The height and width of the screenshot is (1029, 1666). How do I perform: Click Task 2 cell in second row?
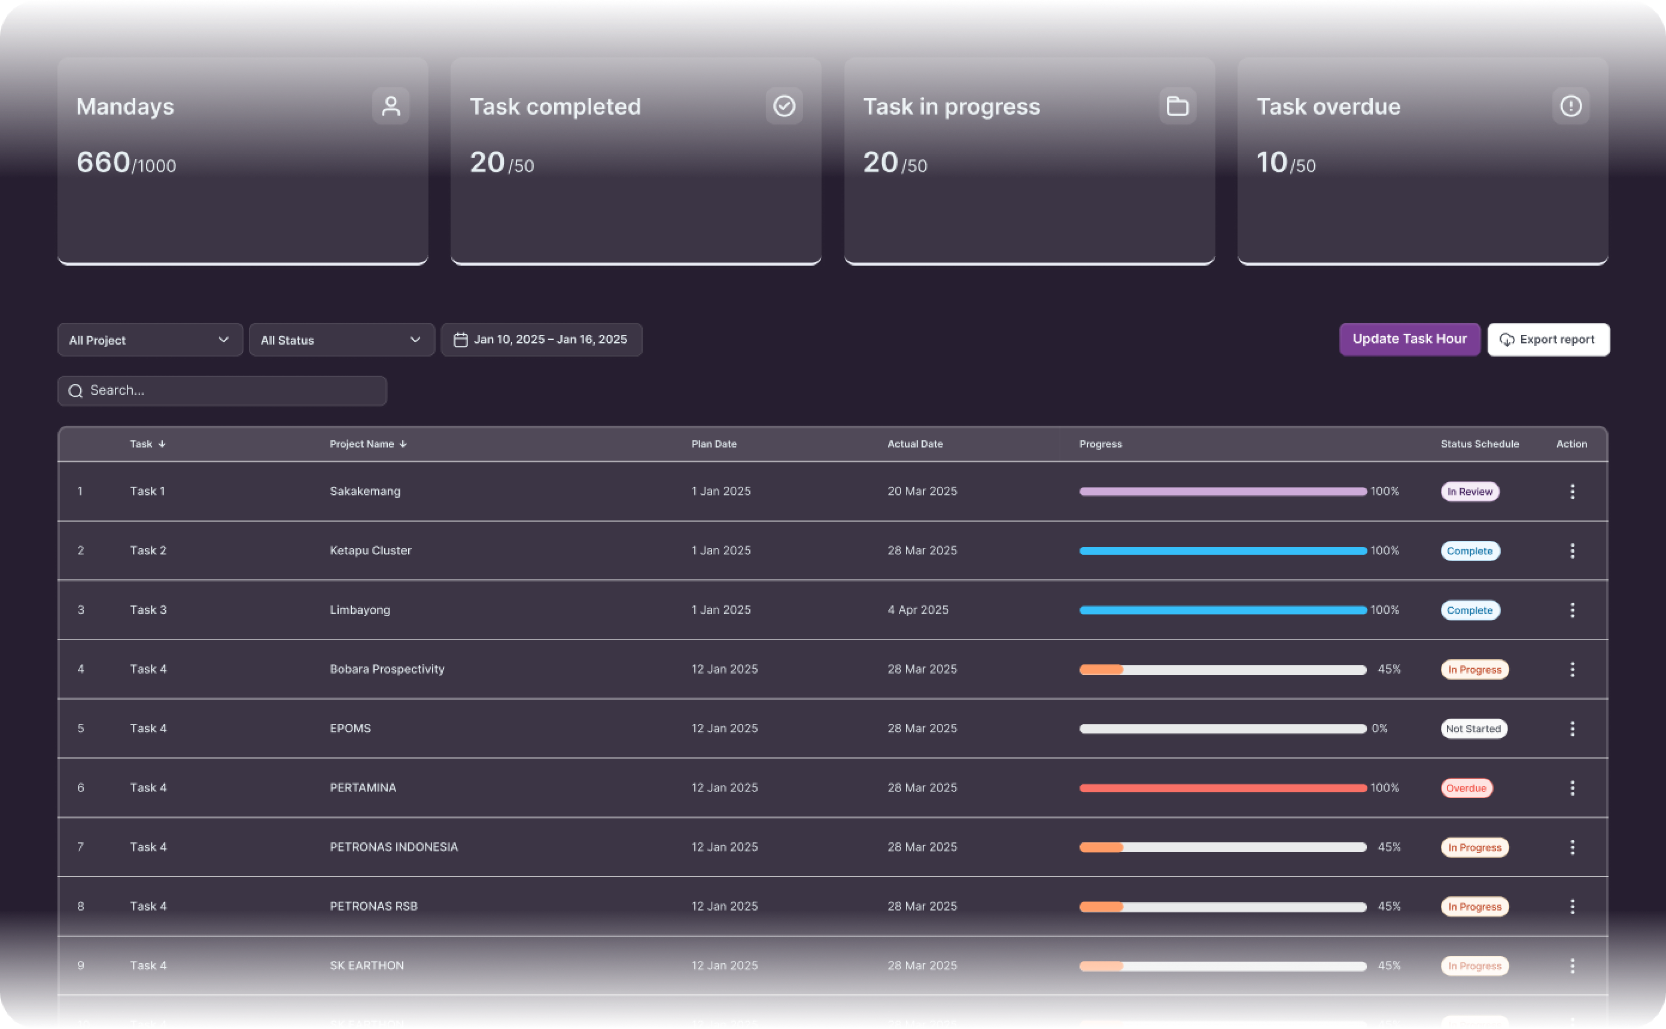point(148,550)
